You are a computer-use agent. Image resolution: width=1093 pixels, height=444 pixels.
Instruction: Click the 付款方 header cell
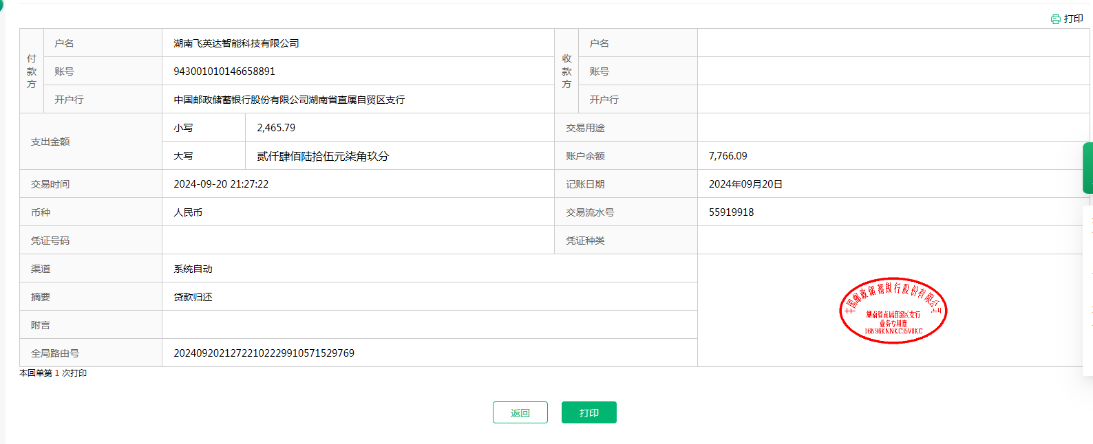tap(32, 71)
